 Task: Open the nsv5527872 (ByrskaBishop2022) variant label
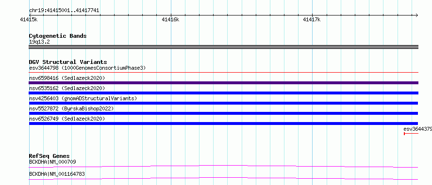(71, 108)
